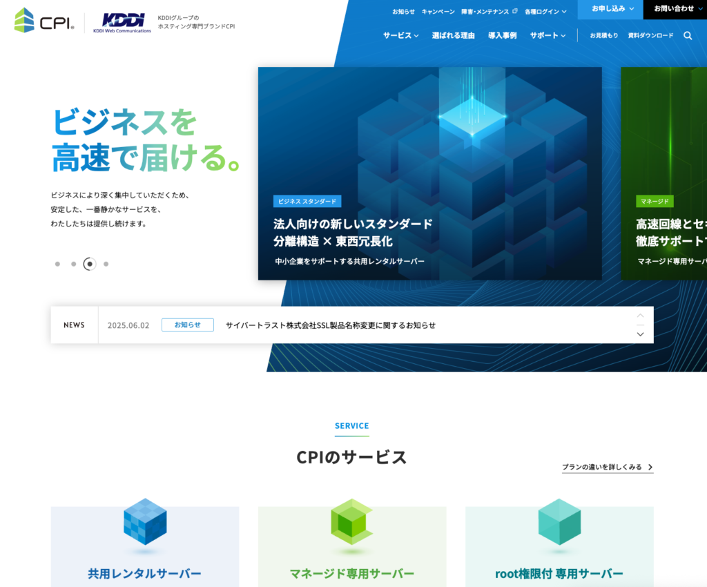The width and height of the screenshot is (707, 587).
Task: Click the blue cube shared server icon
Action: 145,522
